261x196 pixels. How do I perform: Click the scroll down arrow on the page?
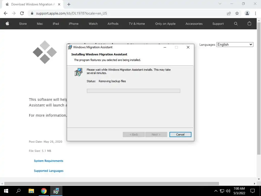pyautogui.click(x=259, y=179)
